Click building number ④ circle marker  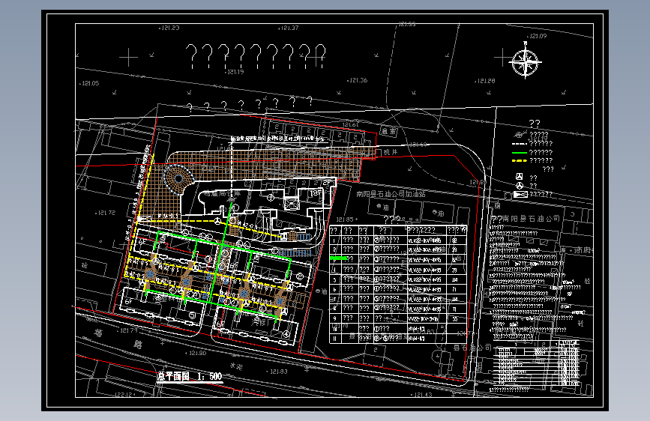click(x=286, y=334)
